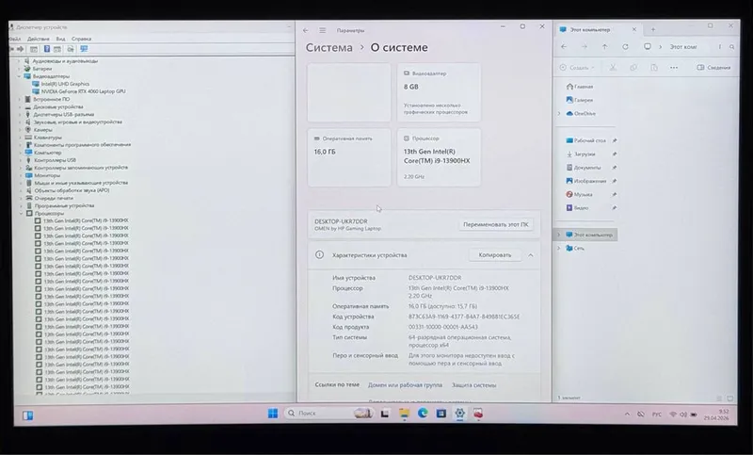
Task: Open Загрузки folder in Explorer sidebar
Action: tap(581, 154)
